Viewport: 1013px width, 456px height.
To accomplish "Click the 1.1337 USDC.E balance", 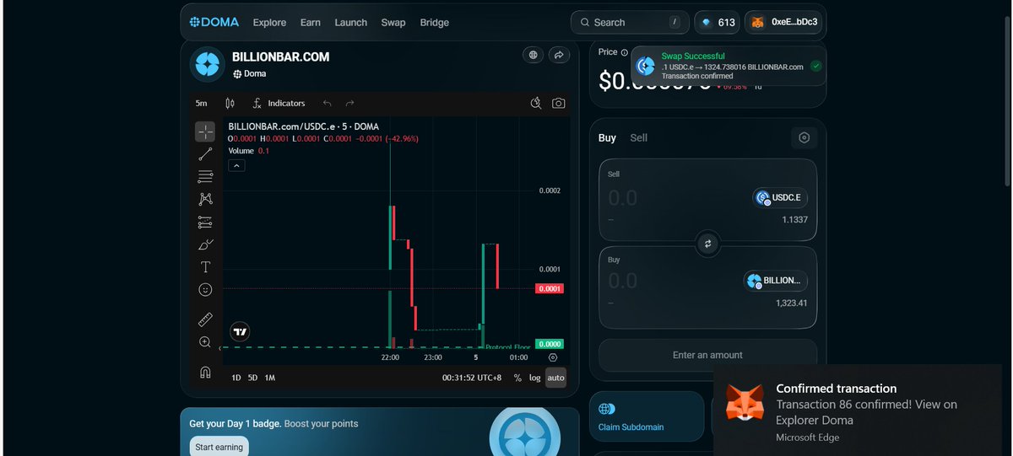I will (x=794, y=220).
